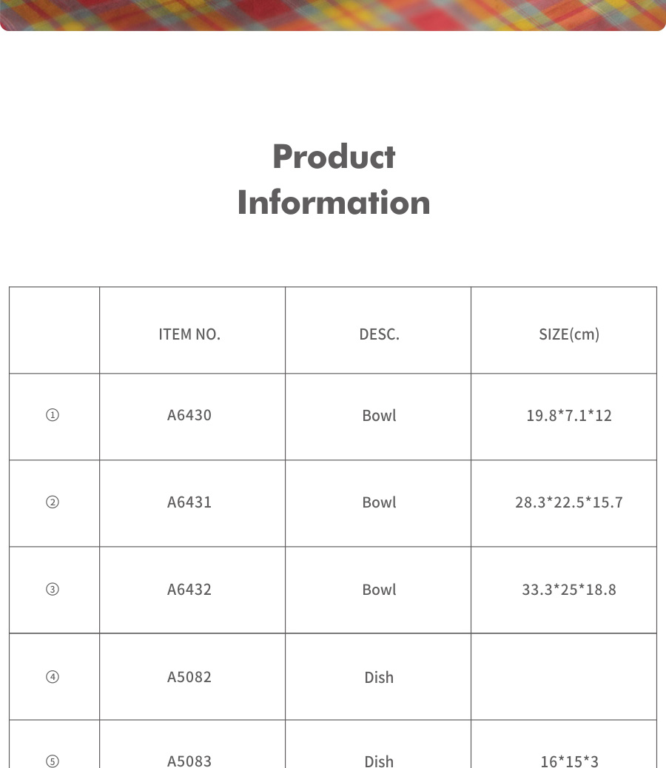Select the DESC. column header
Image resolution: width=666 pixels, height=768 pixels.
coord(379,334)
